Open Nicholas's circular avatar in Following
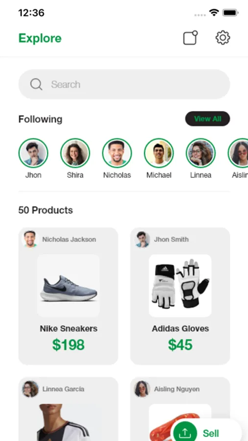The height and width of the screenshot is (441, 248). click(x=117, y=153)
